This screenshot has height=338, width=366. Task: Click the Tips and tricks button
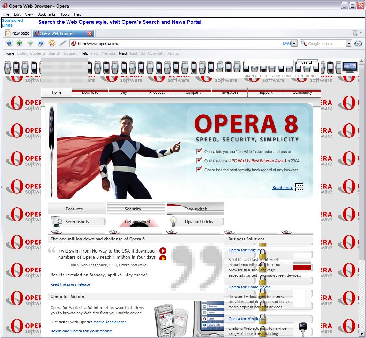coord(199,221)
